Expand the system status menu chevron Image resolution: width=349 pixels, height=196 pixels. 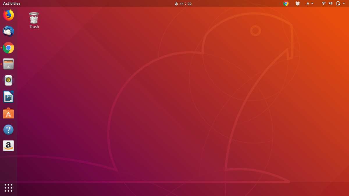(343, 3)
